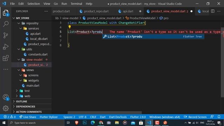The width and height of the screenshot is (224, 126).
Task: Launch Photoshop from taskbar
Action: [85, 123]
